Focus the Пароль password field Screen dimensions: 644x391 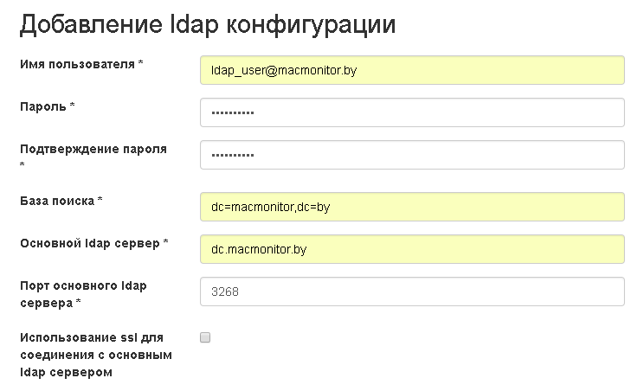[412, 112]
